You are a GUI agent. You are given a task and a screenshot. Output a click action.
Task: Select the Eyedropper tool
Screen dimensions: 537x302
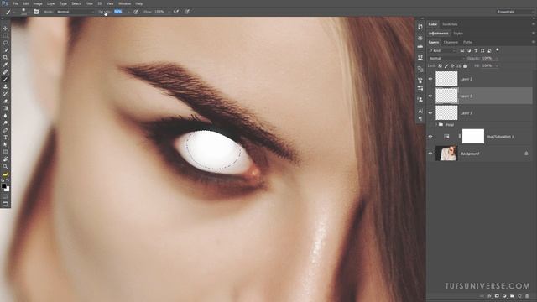[5, 65]
